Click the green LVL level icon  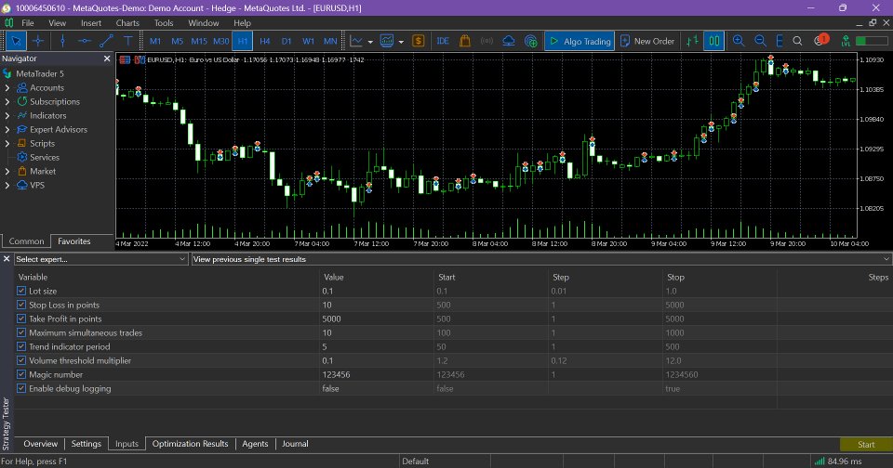846,41
